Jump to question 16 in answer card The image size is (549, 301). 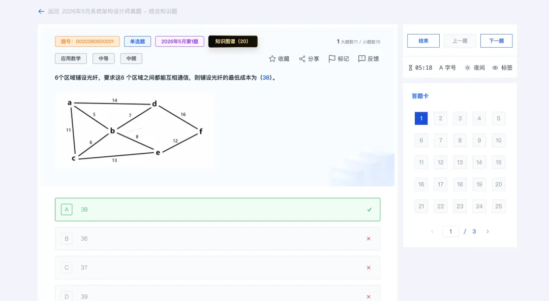point(421,185)
